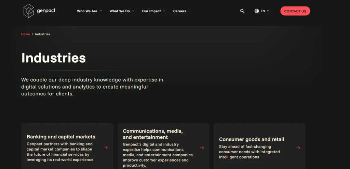This screenshot has width=350, height=169.
Task: Open the What We Do menu
Action: [120, 11]
